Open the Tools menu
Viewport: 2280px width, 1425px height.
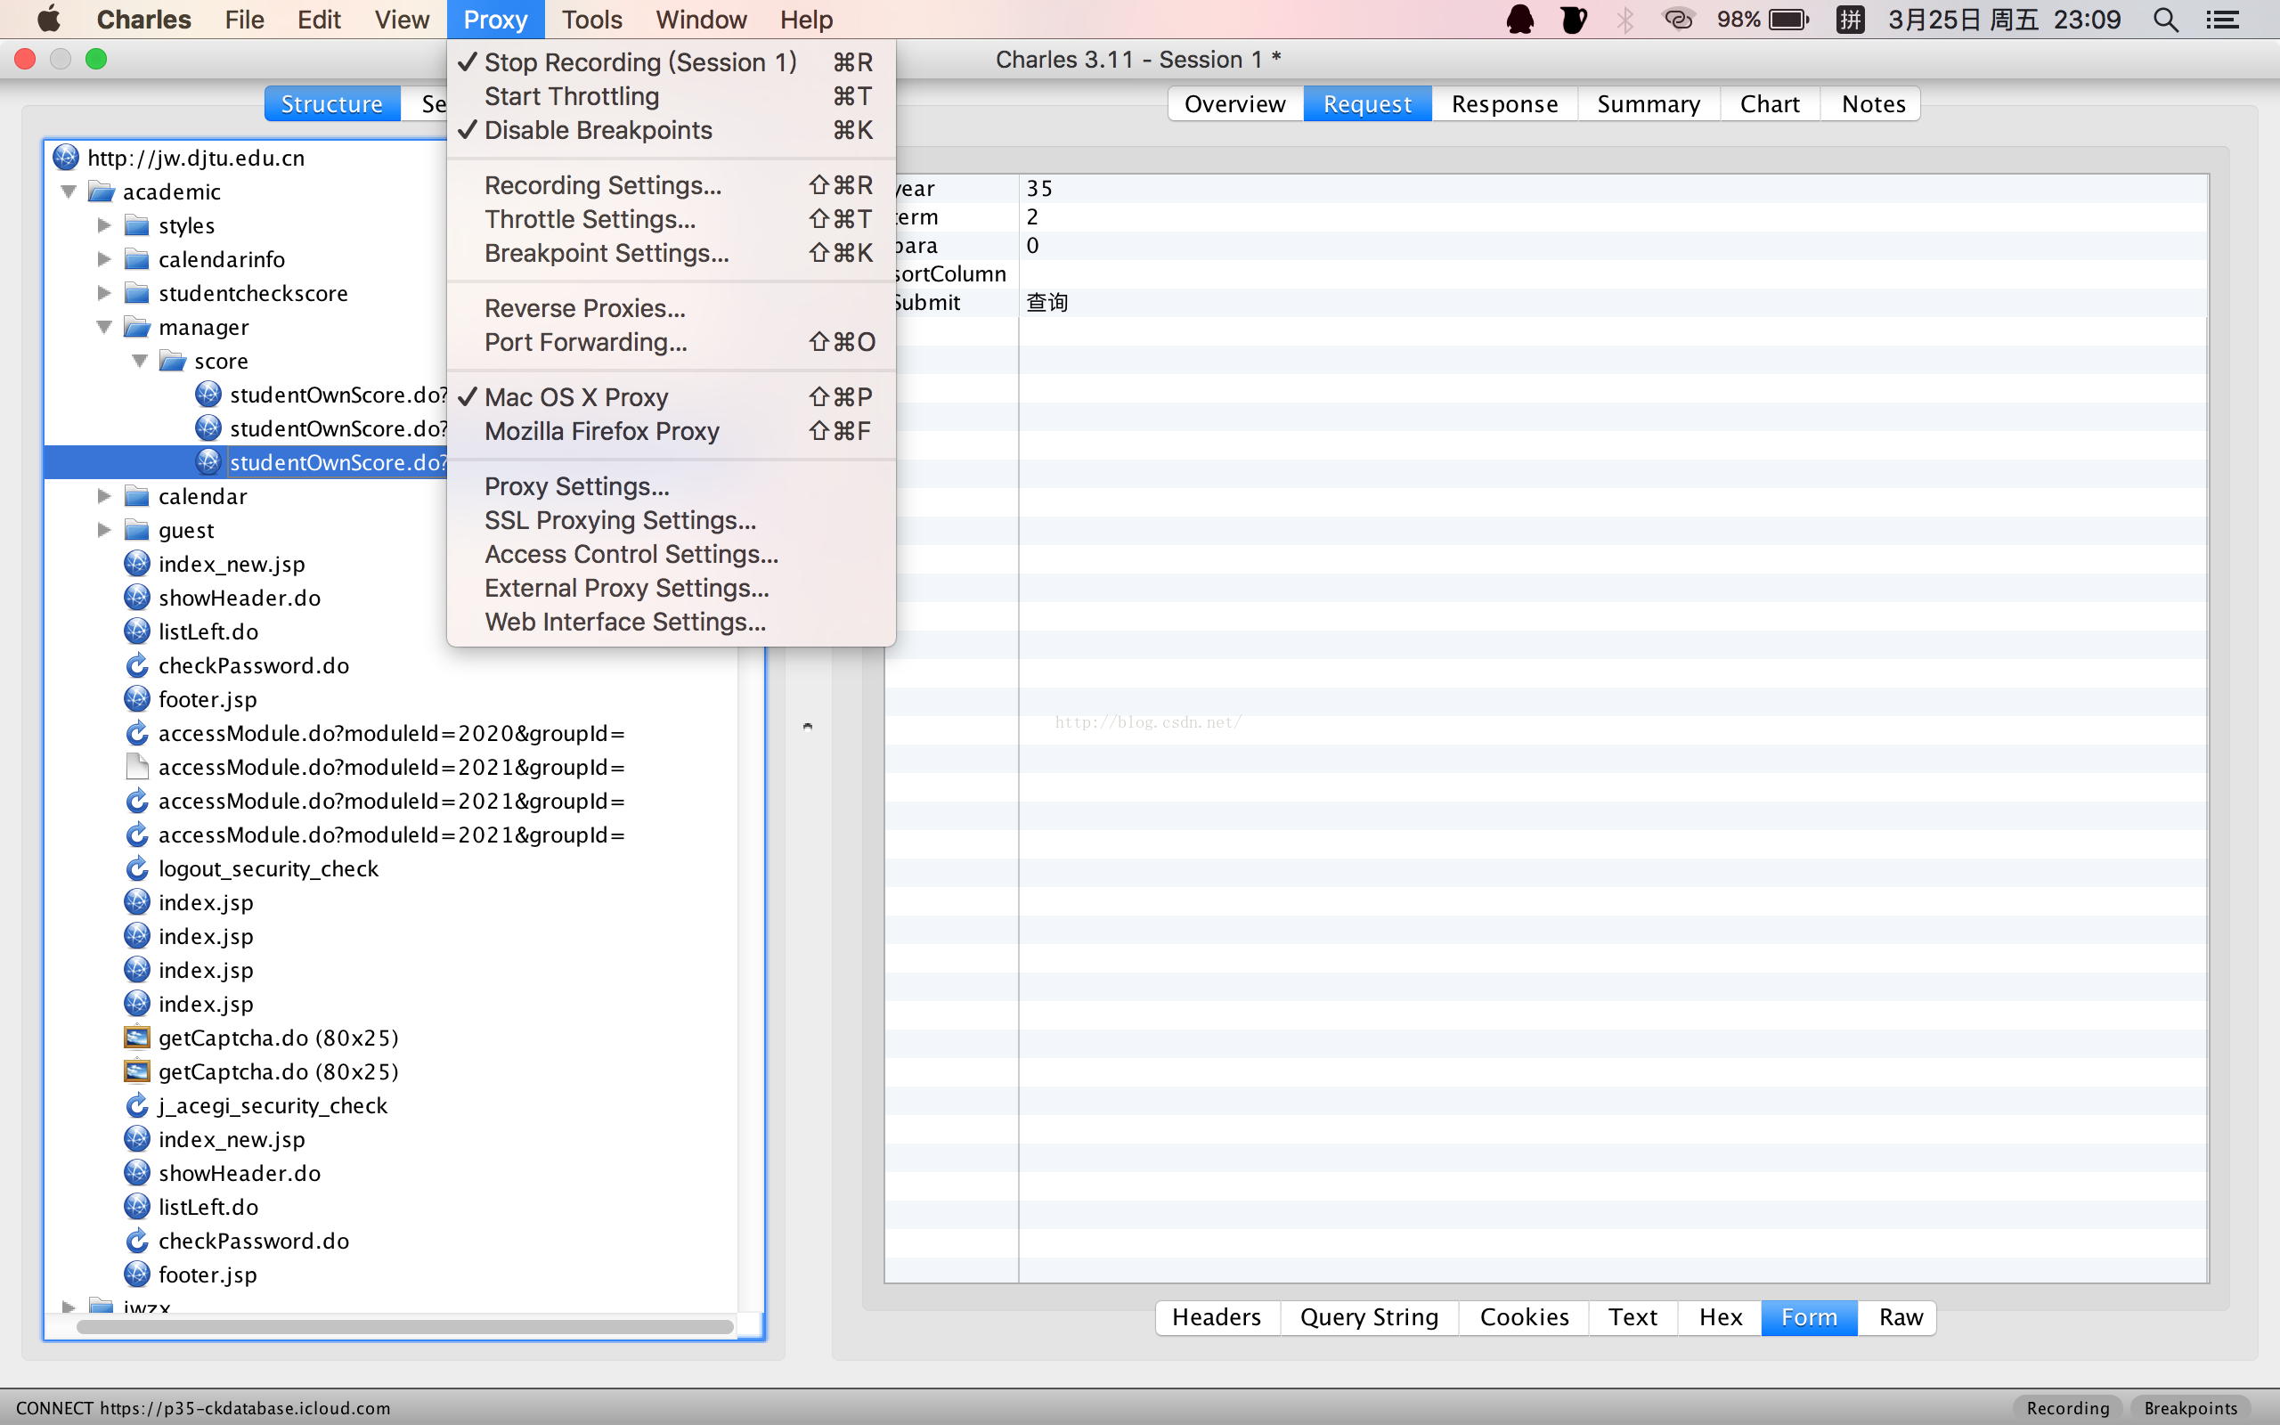(591, 20)
